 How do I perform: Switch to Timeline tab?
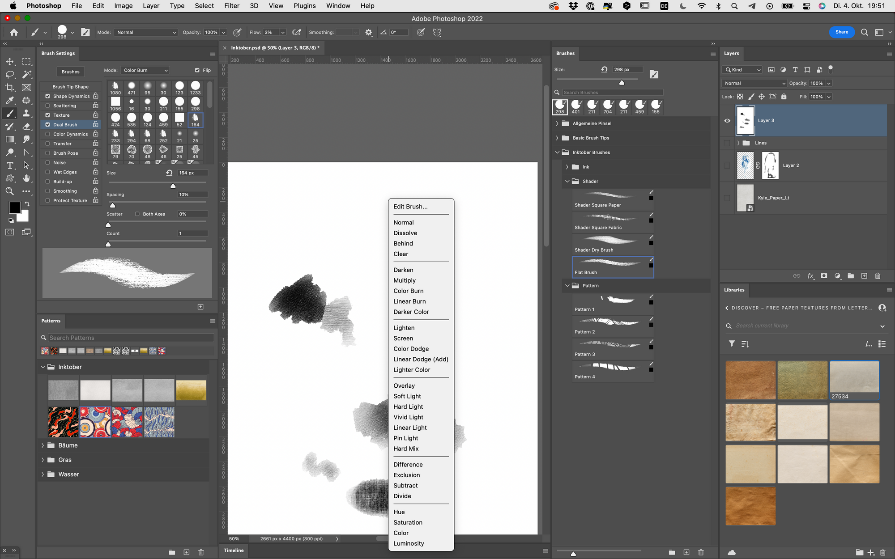pyautogui.click(x=234, y=551)
